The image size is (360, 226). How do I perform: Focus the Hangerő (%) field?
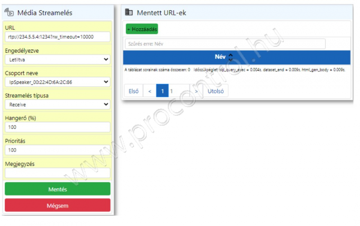57,127
